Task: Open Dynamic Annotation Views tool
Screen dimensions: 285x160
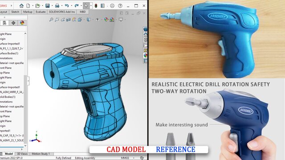Action: point(74,20)
